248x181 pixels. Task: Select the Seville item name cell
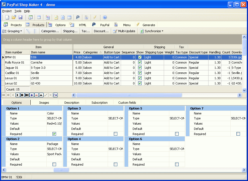[51, 73]
